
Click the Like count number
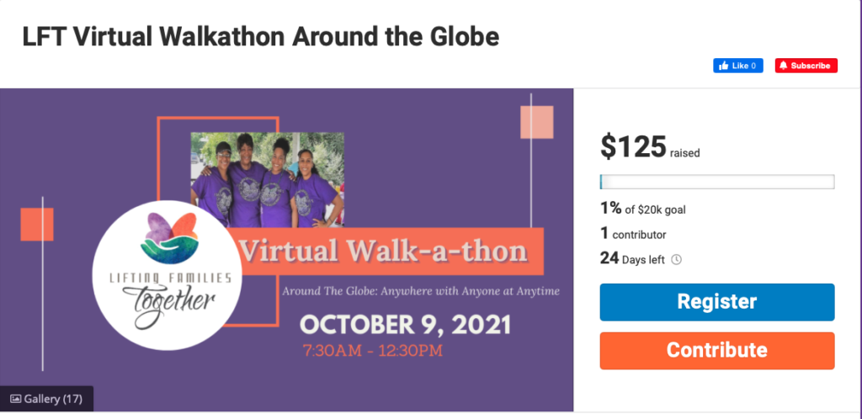click(753, 66)
